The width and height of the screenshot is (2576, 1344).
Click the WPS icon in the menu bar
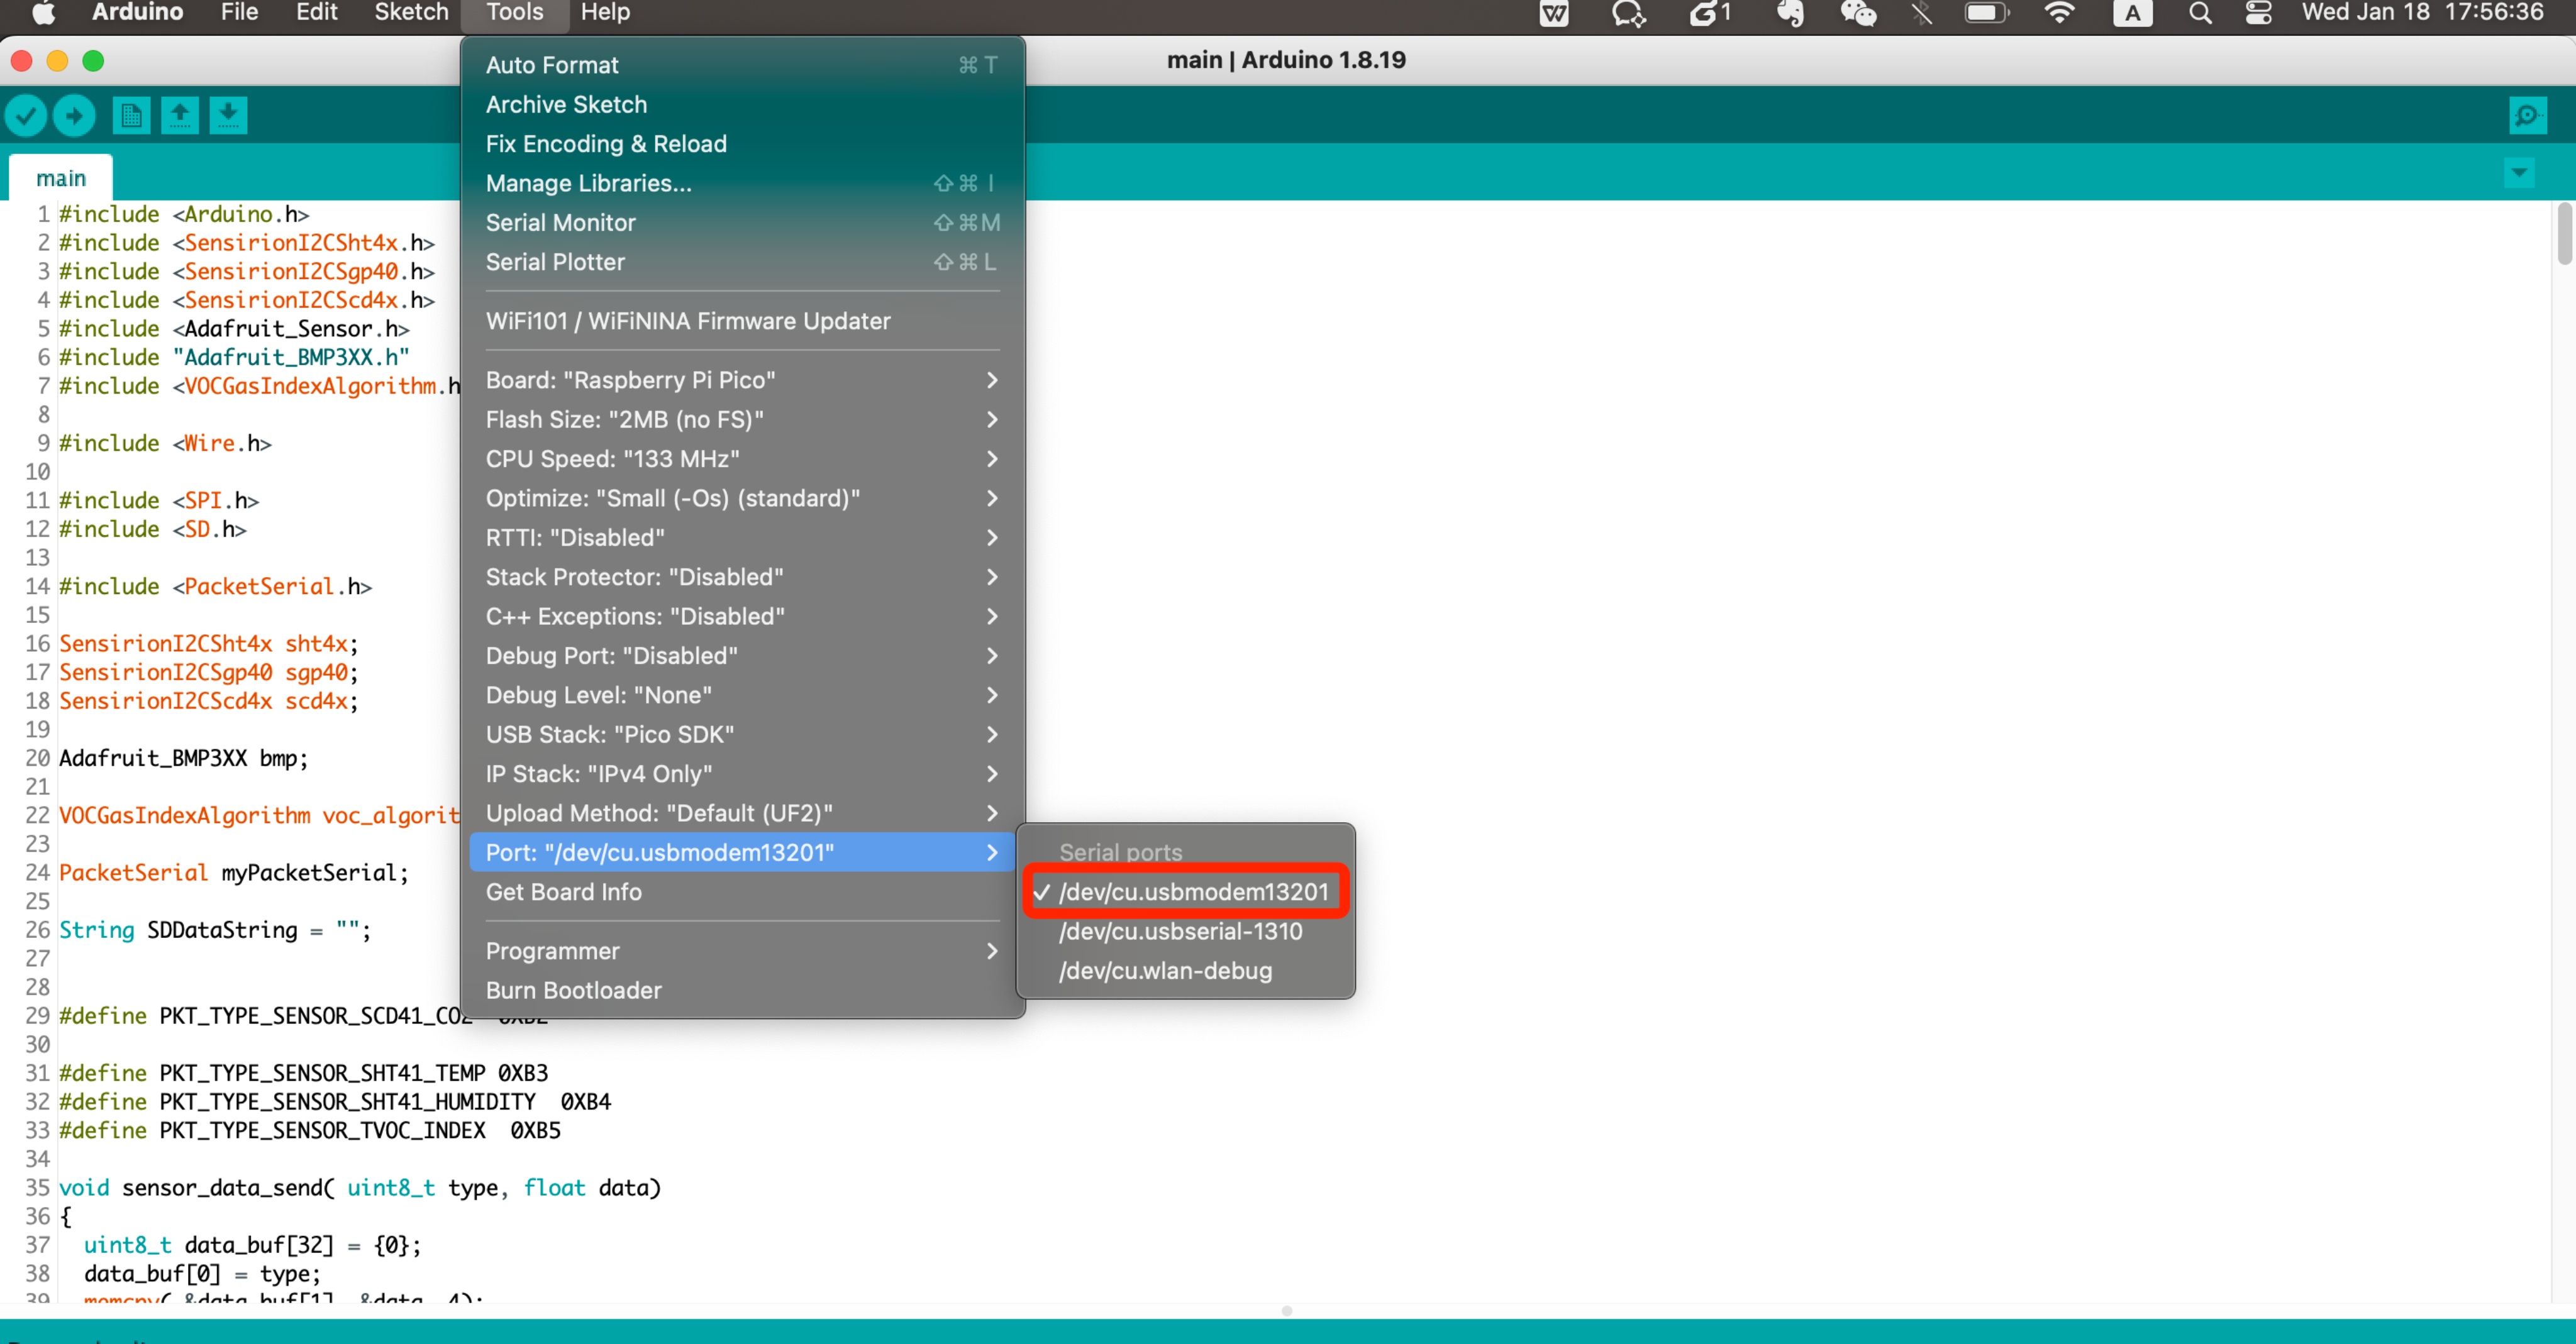[x=1553, y=13]
